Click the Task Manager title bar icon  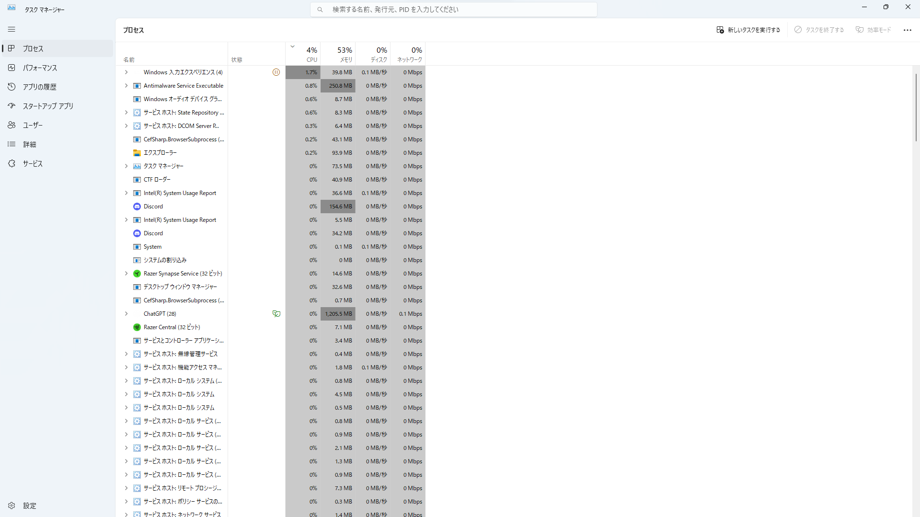click(11, 8)
